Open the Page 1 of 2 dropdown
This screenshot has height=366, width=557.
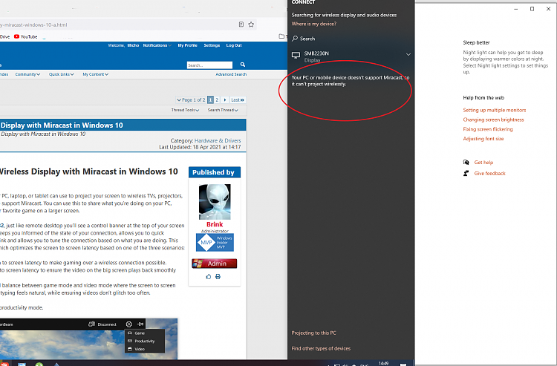(x=191, y=99)
